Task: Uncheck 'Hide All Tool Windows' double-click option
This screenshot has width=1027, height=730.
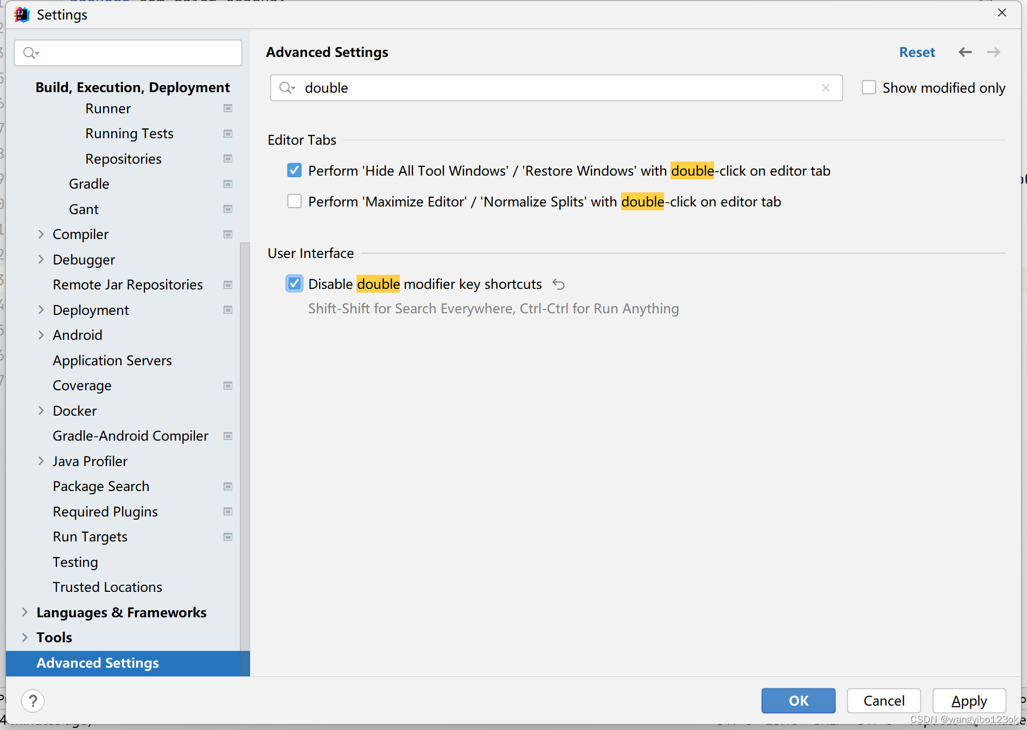Action: point(295,171)
